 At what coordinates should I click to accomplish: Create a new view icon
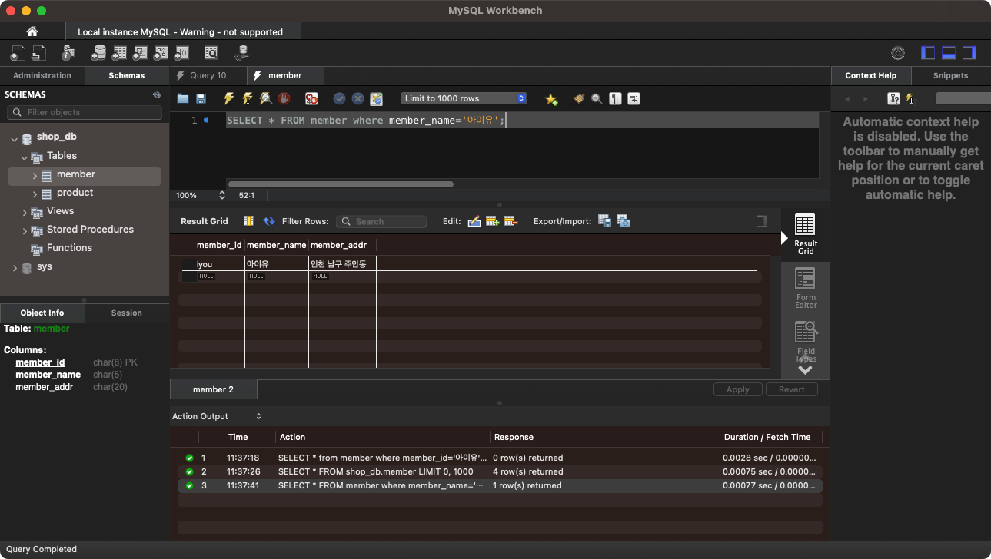[x=140, y=53]
